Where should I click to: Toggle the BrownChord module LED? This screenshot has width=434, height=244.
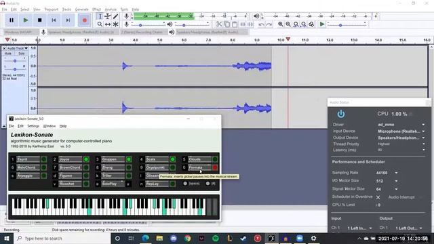86,167
